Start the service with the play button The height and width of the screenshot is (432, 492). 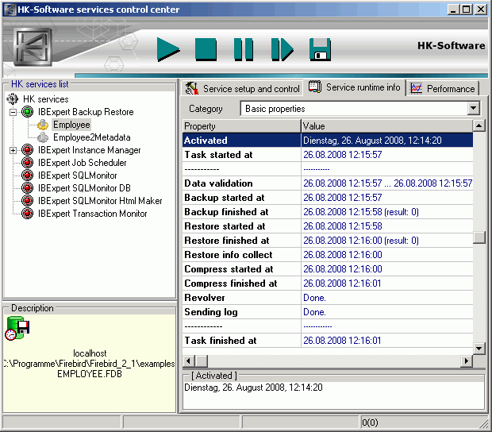[x=168, y=49]
